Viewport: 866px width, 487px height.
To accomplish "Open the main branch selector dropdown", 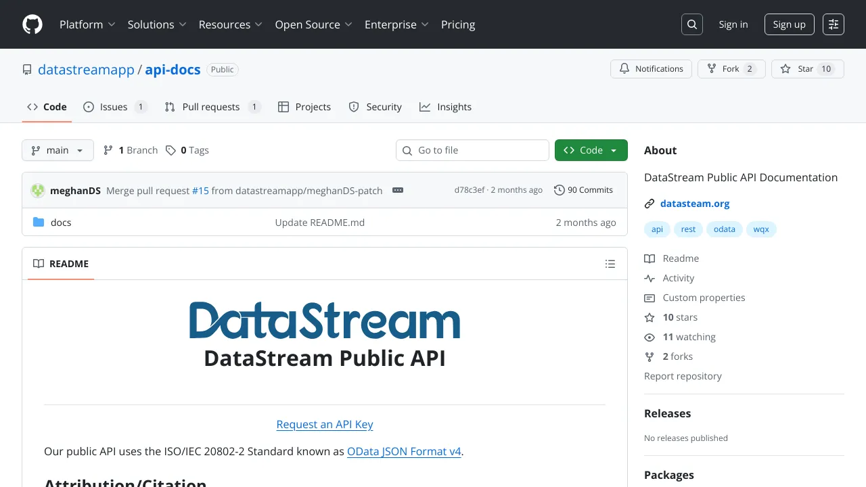I will pos(58,150).
